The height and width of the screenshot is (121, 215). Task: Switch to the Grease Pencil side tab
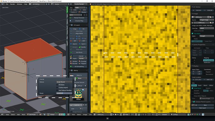pyautogui.click(x=67, y=30)
